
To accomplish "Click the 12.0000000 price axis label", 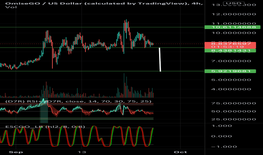I will 234,14.
